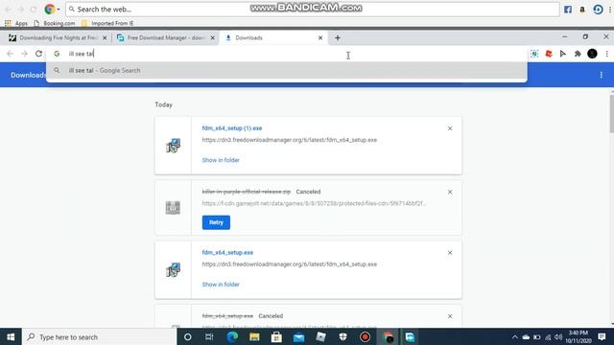Open File Explorer from taskbar
The image size is (614, 345).
coord(254,336)
